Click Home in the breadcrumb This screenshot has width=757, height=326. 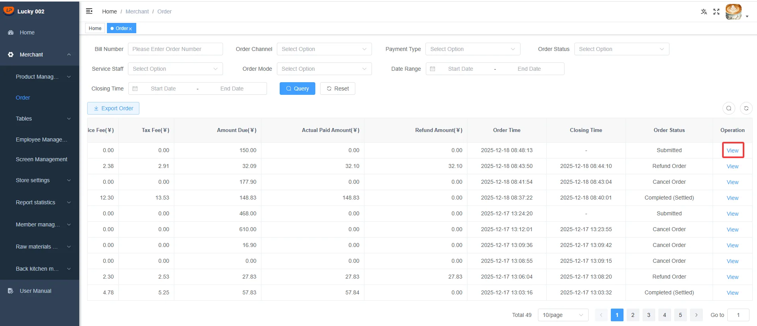click(109, 11)
